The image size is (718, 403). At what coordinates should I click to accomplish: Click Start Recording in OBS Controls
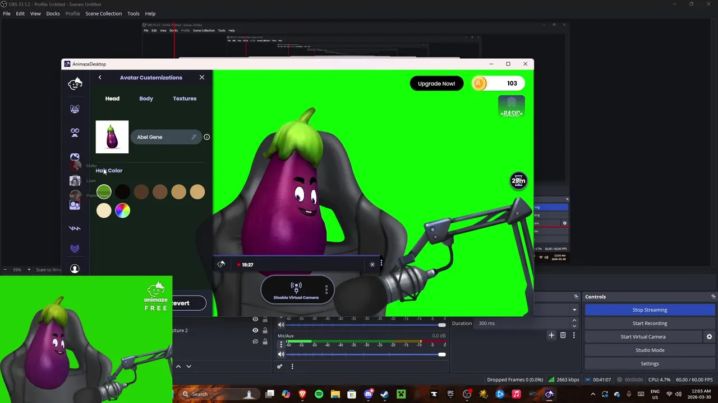650,324
